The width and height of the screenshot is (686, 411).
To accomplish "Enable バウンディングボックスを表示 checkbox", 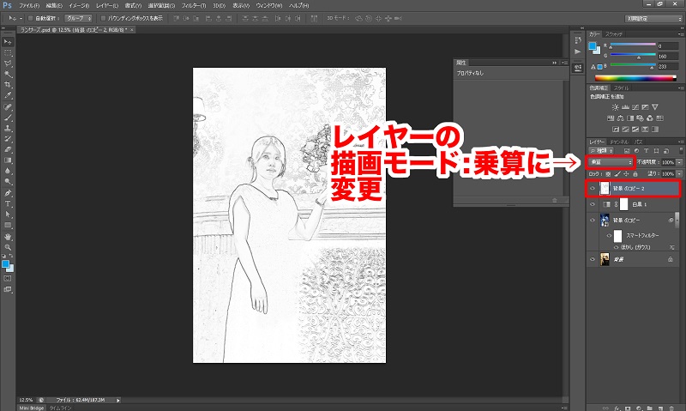I will point(103,18).
